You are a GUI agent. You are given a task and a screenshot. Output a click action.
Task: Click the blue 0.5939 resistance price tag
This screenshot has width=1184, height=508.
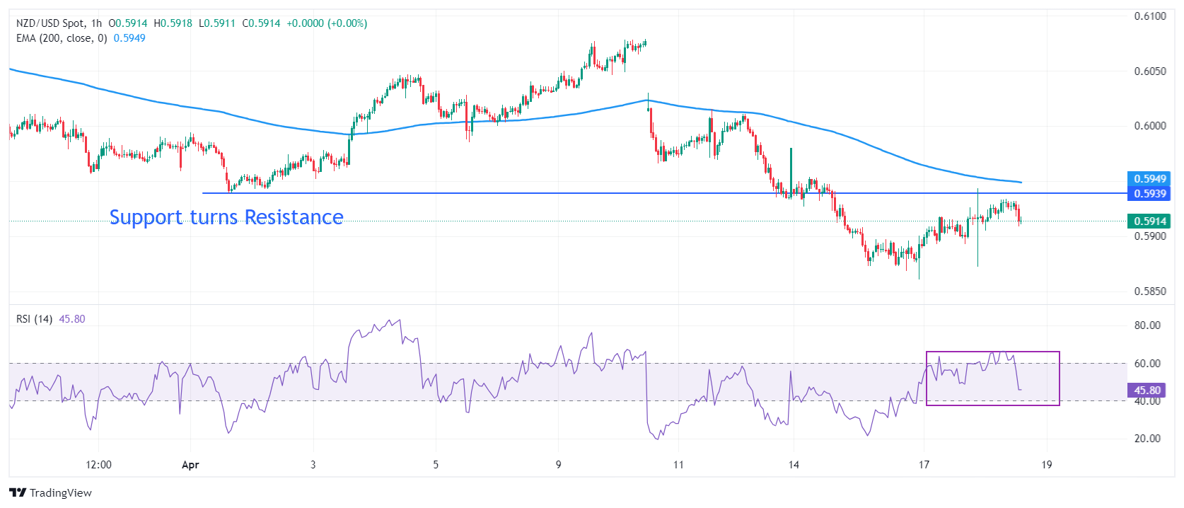click(x=1149, y=194)
